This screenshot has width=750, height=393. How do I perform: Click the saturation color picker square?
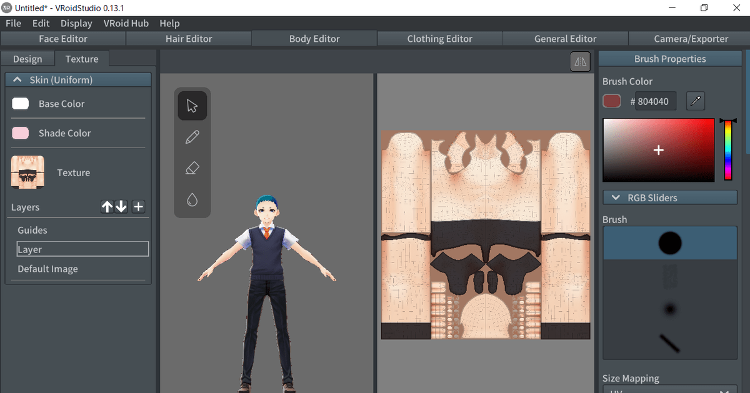[x=658, y=150]
